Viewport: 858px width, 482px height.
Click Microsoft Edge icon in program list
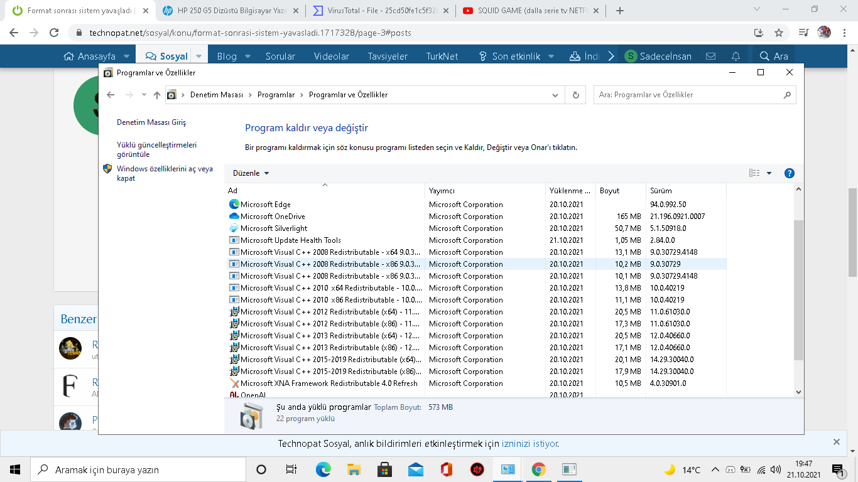pos(234,205)
